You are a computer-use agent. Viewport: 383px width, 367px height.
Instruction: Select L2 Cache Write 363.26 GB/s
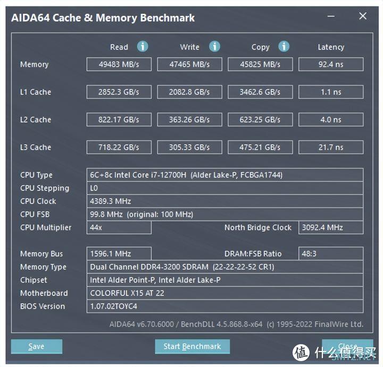(189, 120)
